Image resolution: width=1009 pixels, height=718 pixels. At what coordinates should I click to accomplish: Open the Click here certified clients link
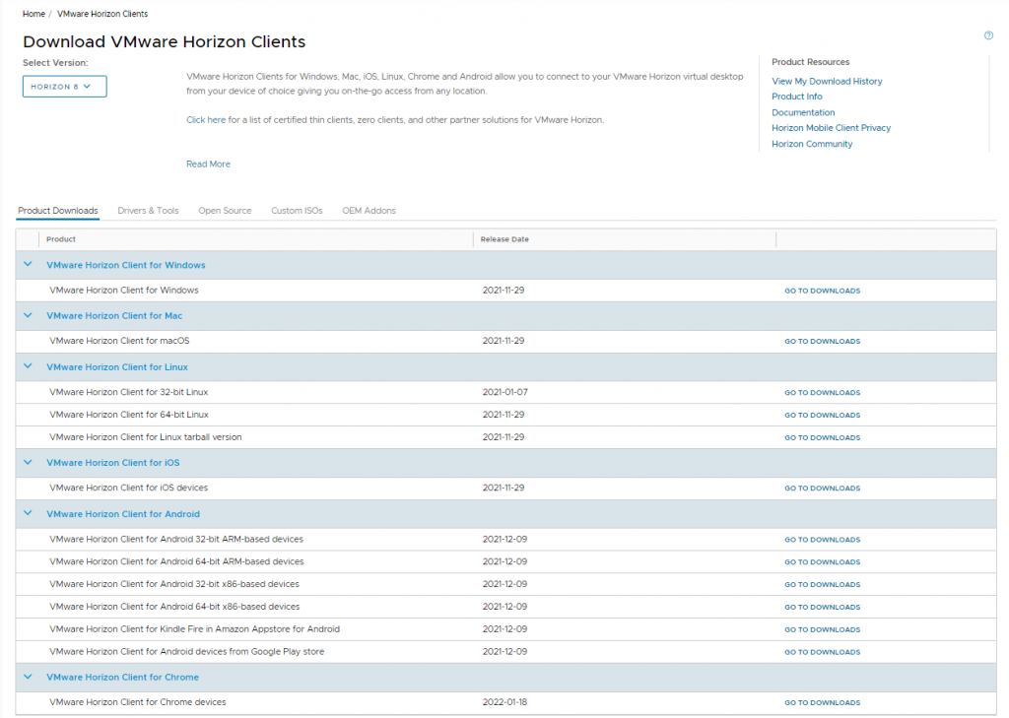(x=205, y=120)
